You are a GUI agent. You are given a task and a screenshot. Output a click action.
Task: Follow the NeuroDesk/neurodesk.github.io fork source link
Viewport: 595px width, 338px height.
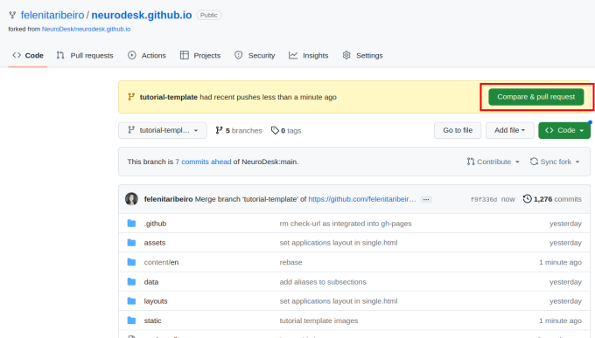[86, 29]
